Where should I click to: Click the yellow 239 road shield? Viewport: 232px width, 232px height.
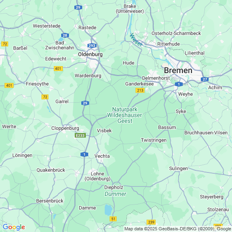(151, 222)
